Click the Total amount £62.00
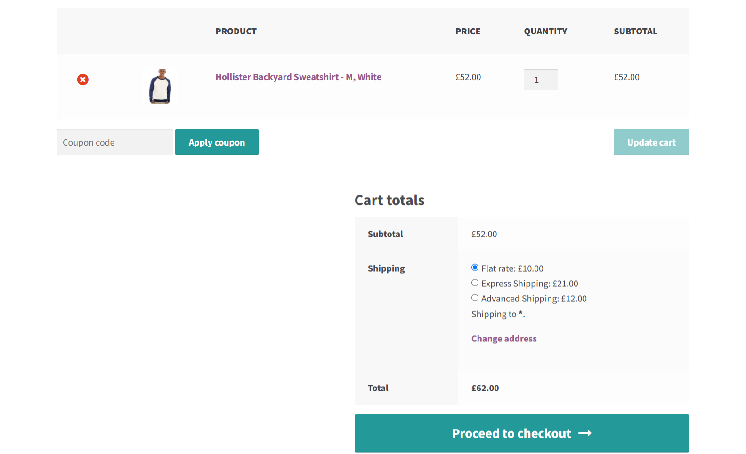The height and width of the screenshot is (454, 746). click(x=485, y=388)
